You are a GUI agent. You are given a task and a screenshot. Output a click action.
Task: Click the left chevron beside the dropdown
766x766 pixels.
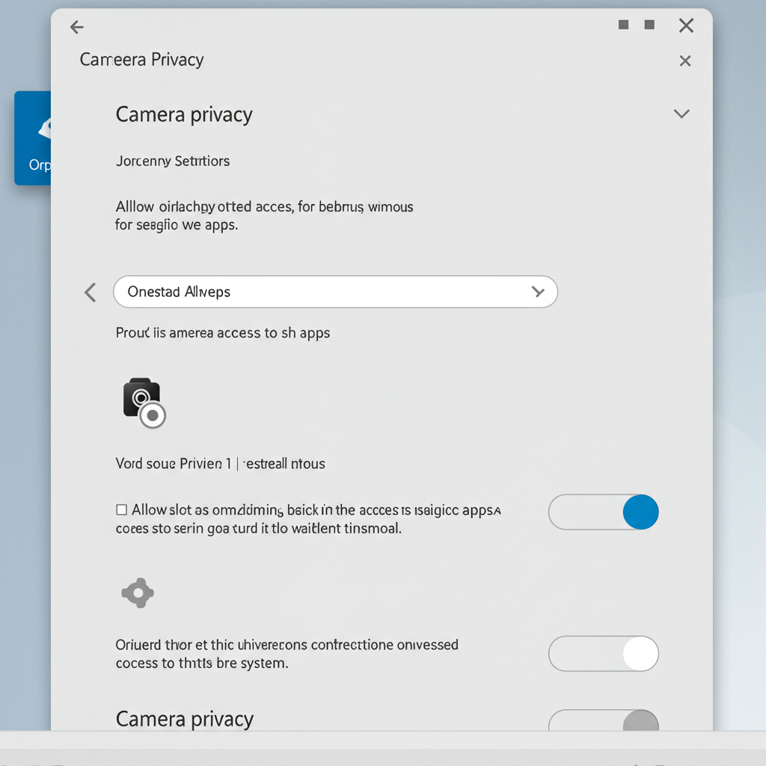click(x=90, y=292)
